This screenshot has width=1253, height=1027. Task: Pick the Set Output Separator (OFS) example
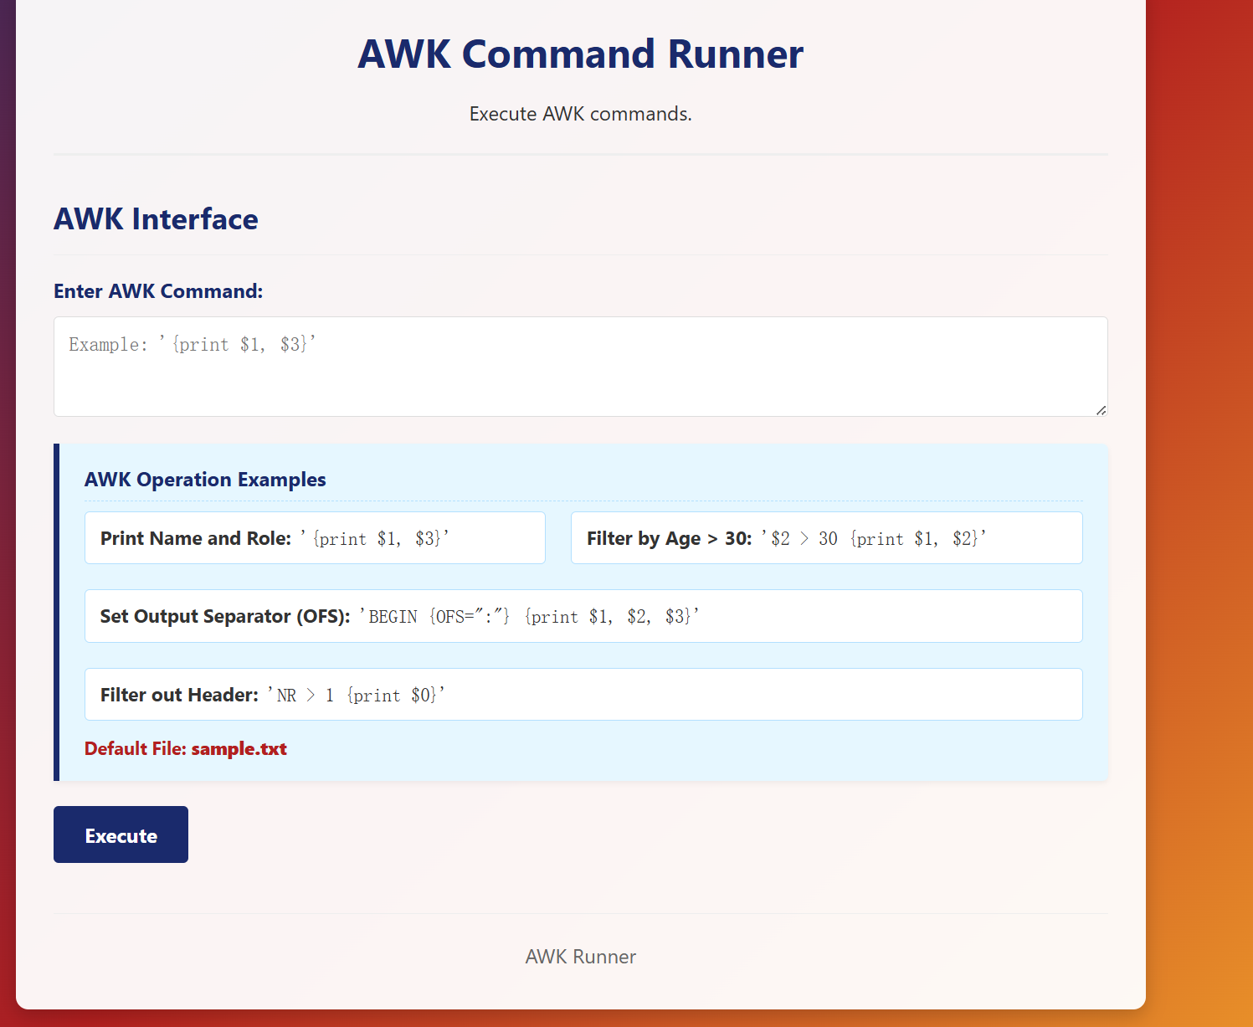click(x=583, y=616)
